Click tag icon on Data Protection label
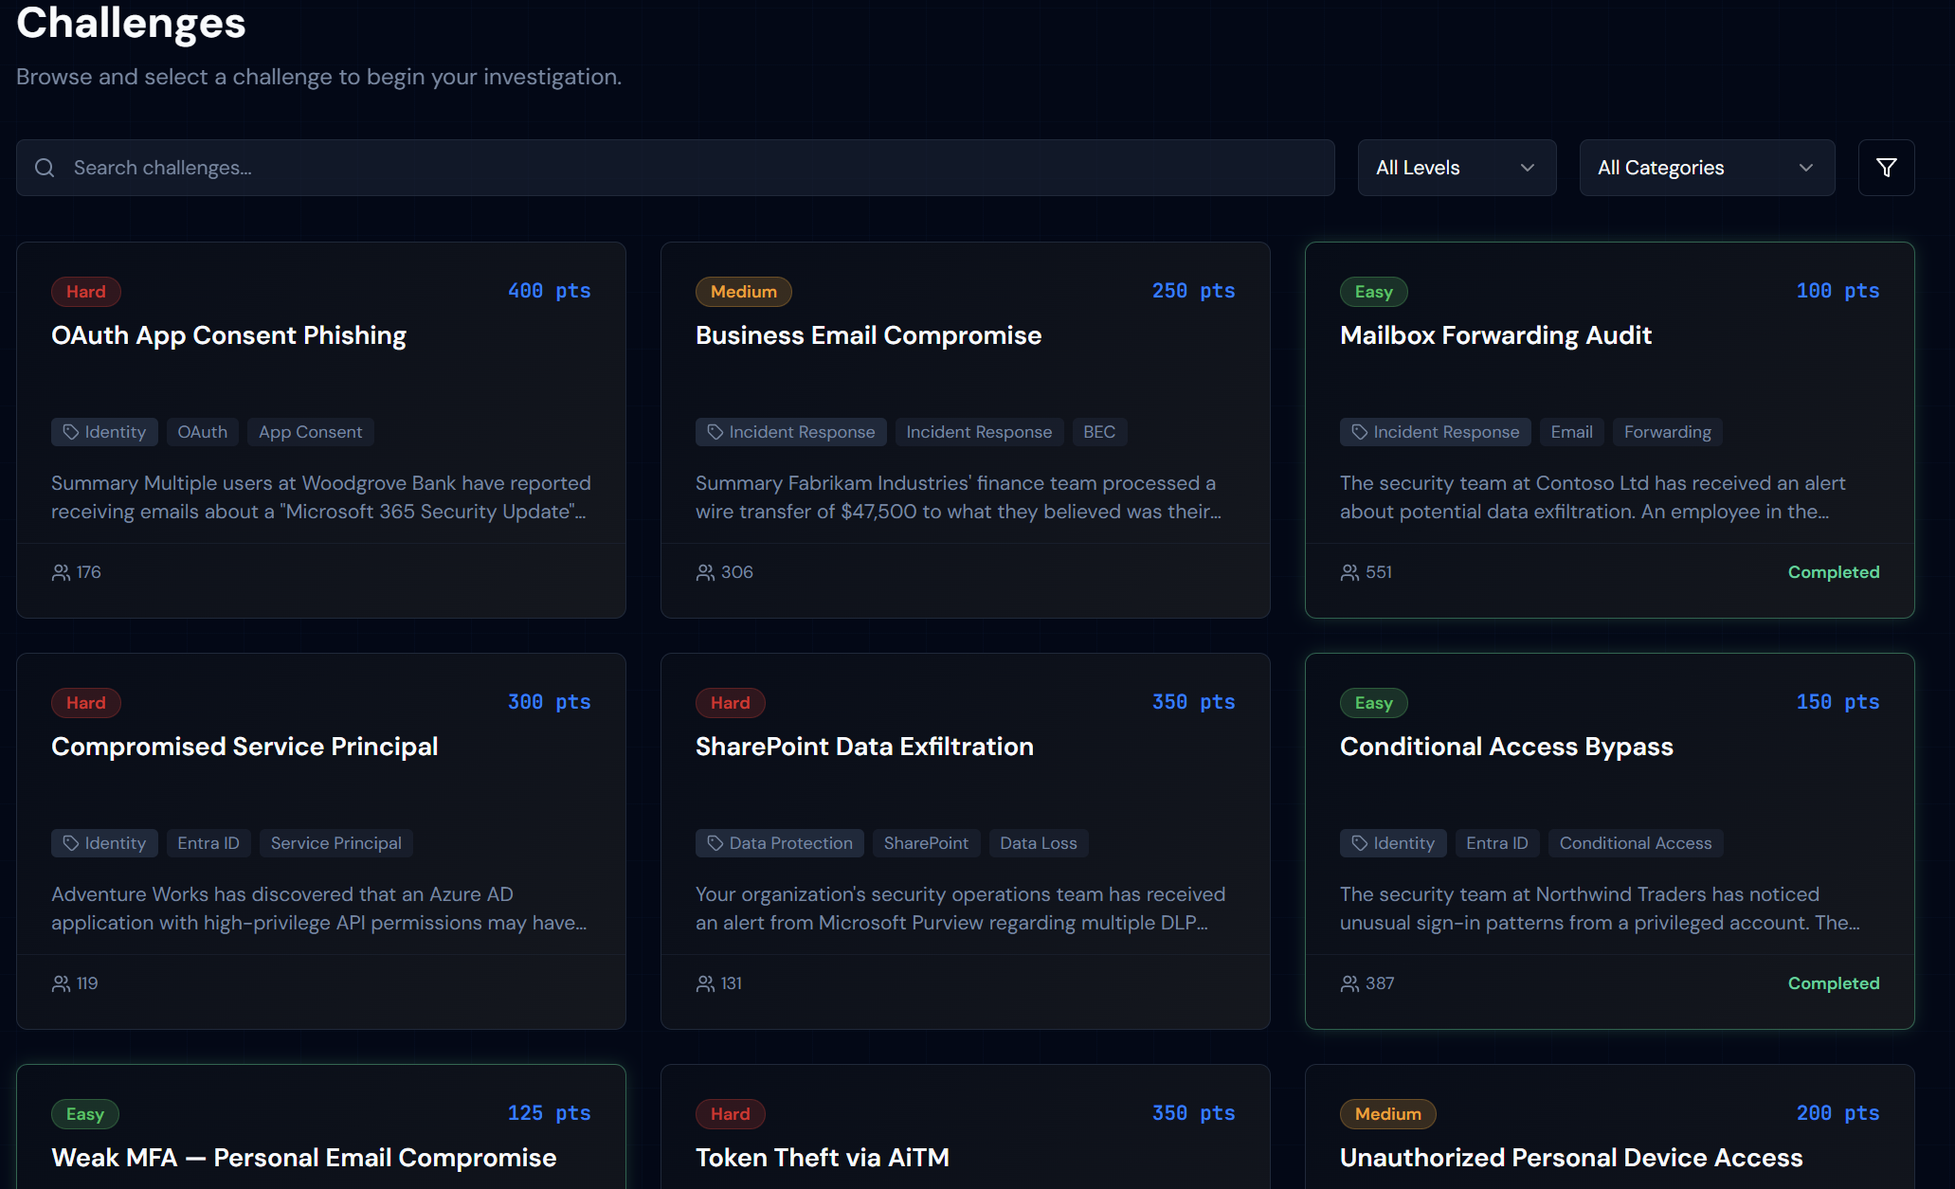Image resolution: width=1955 pixels, height=1189 pixels. point(715,843)
